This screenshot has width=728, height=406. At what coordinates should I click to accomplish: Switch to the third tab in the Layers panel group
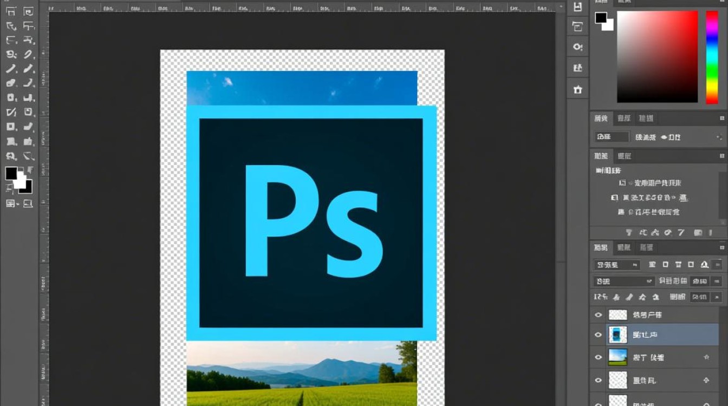(x=646, y=247)
